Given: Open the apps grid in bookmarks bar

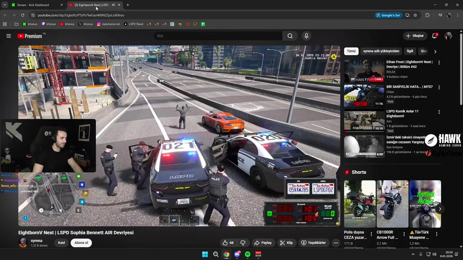Looking at the screenshot, I should [5, 24].
